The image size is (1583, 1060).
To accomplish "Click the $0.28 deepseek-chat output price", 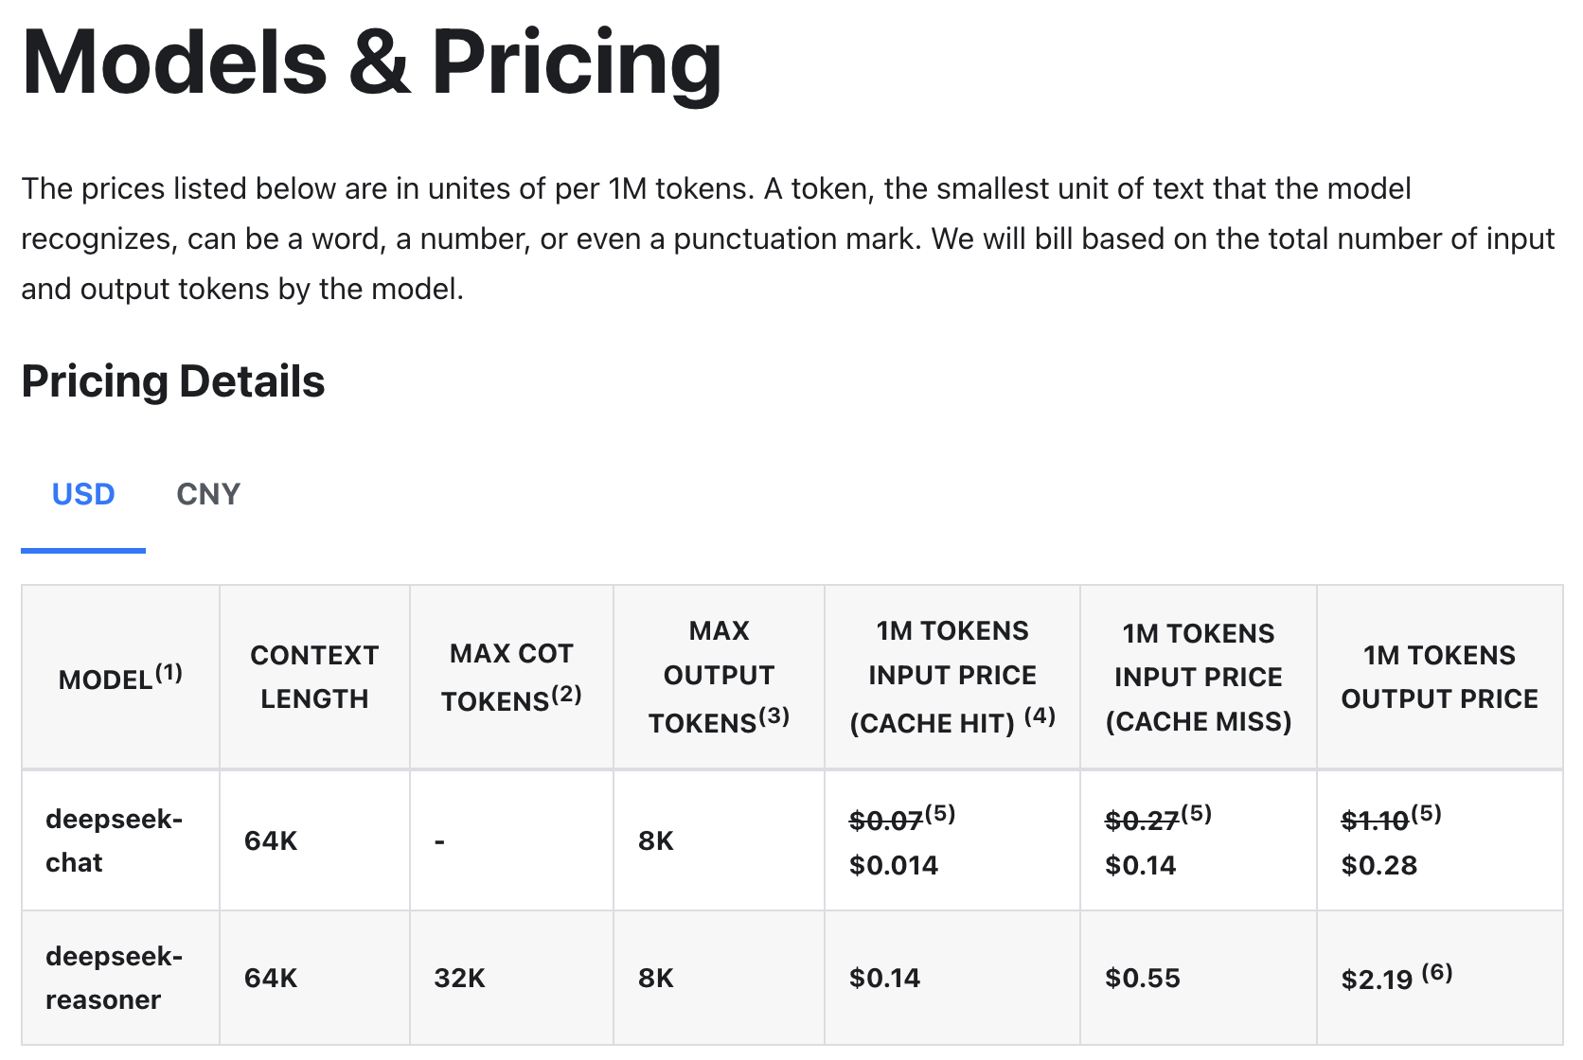I will pos(1379,865).
